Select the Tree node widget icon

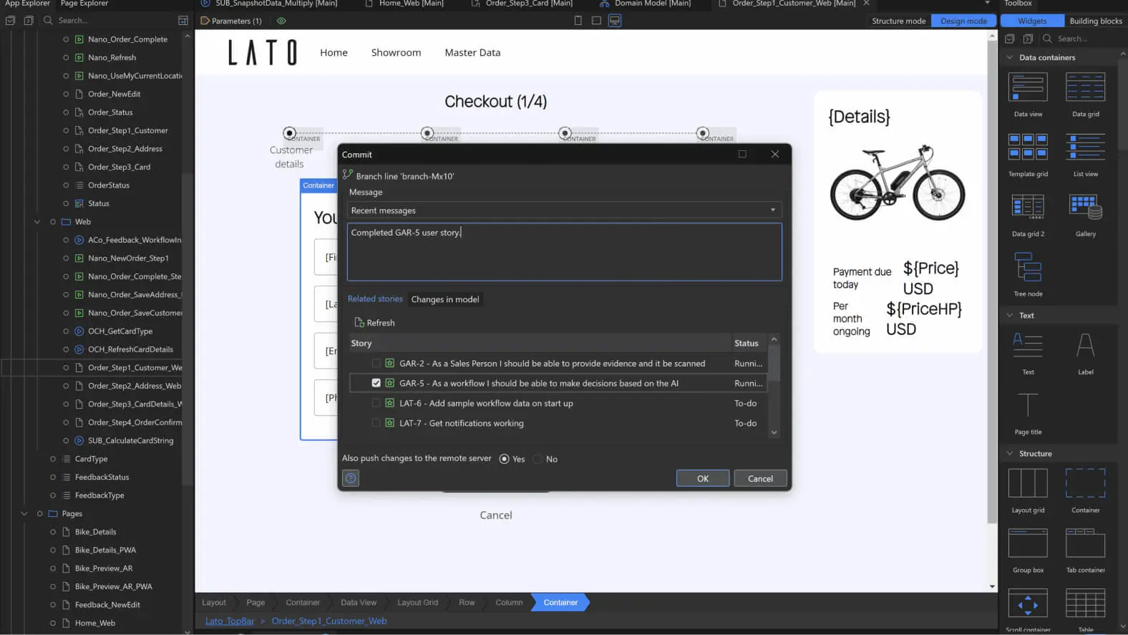[x=1028, y=267]
